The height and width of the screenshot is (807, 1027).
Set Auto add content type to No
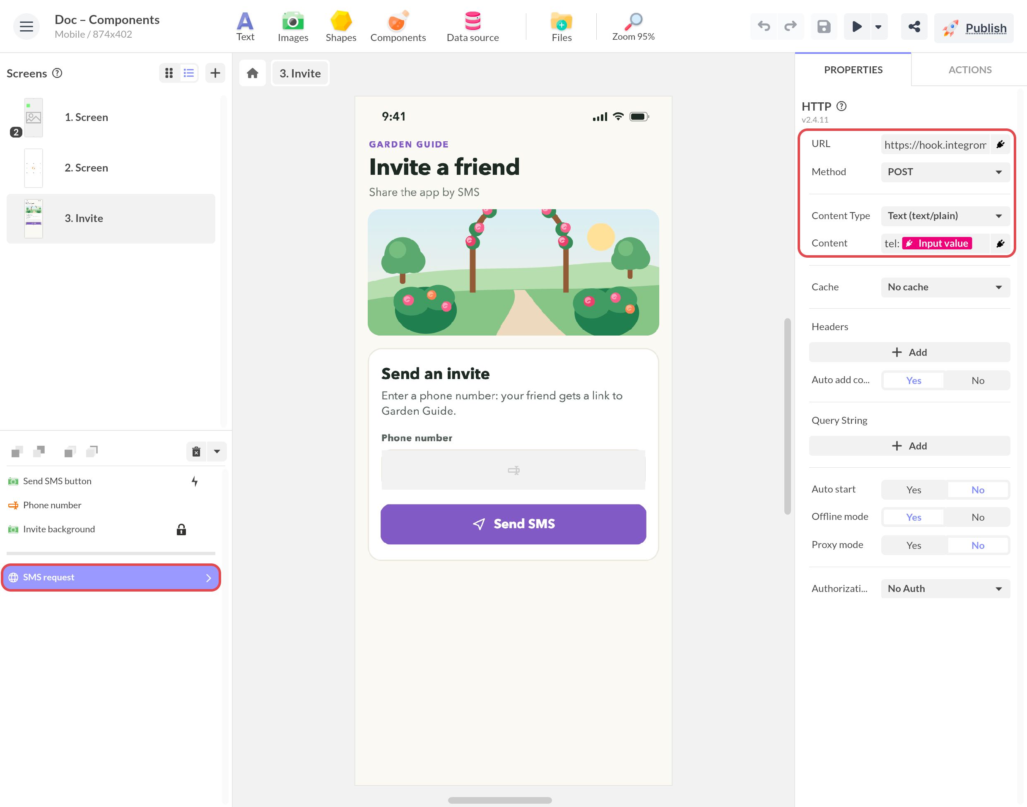tap(977, 380)
